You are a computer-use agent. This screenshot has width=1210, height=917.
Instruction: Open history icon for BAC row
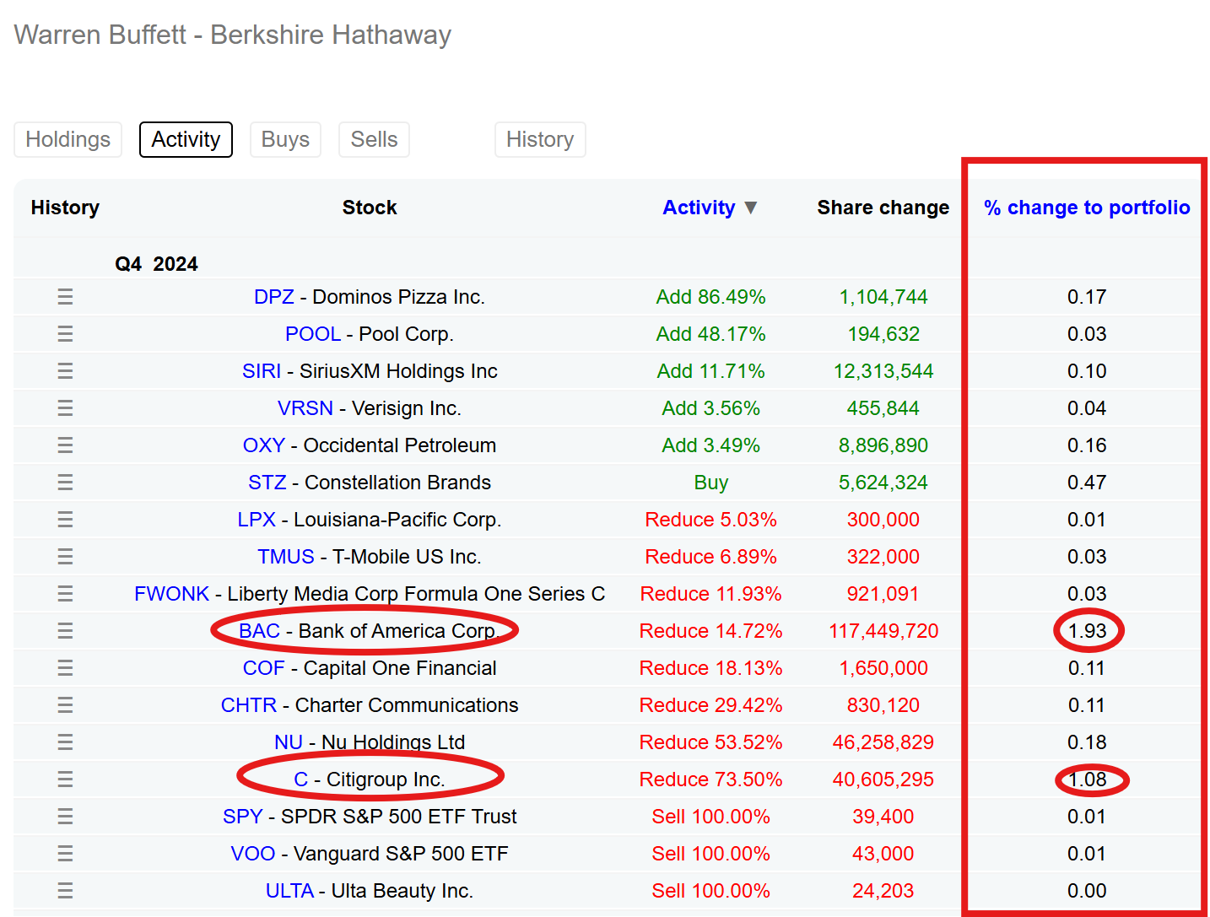coord(65,631)
